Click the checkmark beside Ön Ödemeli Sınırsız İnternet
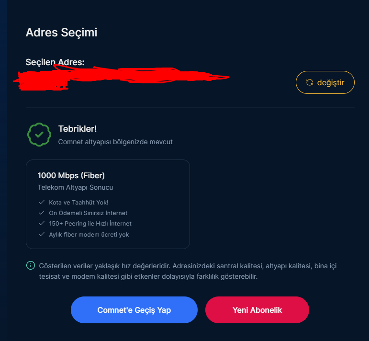Screen dimensions: 369x341 pyautogui.click(x=42, y=213)
